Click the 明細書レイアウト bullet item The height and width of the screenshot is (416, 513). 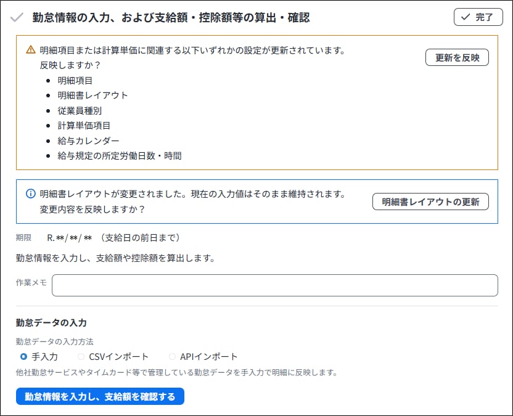click(92, 96)
